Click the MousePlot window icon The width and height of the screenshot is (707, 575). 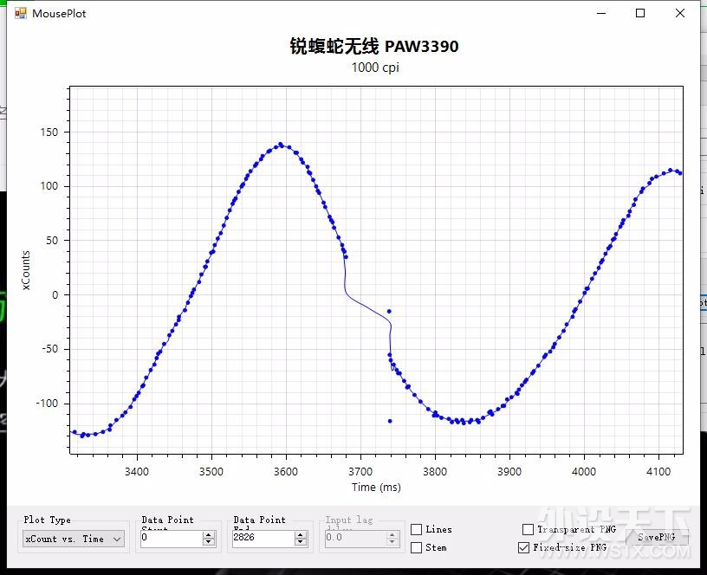(21, 14)
